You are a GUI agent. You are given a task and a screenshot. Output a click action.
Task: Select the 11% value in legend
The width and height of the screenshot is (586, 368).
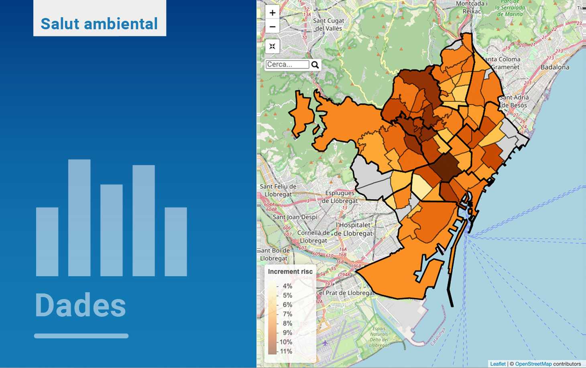(x=286, y=351)
